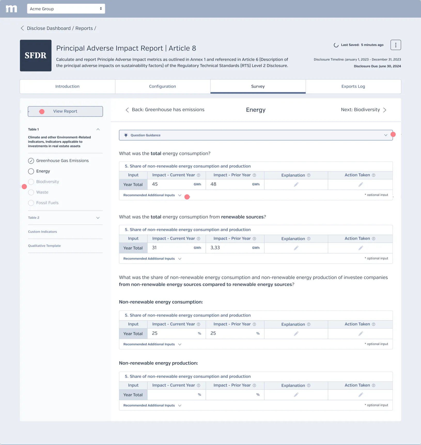Go to Next: Biodiversity section
421x445 pixels.
pyautogui.click(x=364, y=110)
